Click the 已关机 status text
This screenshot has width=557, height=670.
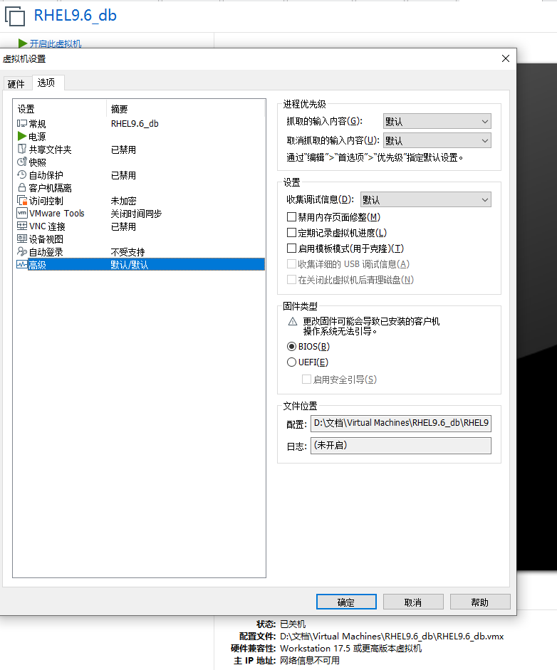coord(293,624)
